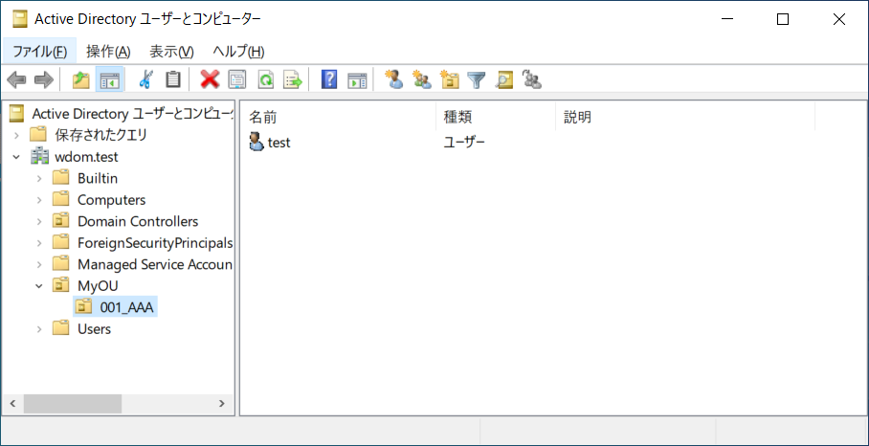The image size is (869, 446).
Task: Click the wdom.test domain icon
Action: pyautogui.click(x=40, y=157)
